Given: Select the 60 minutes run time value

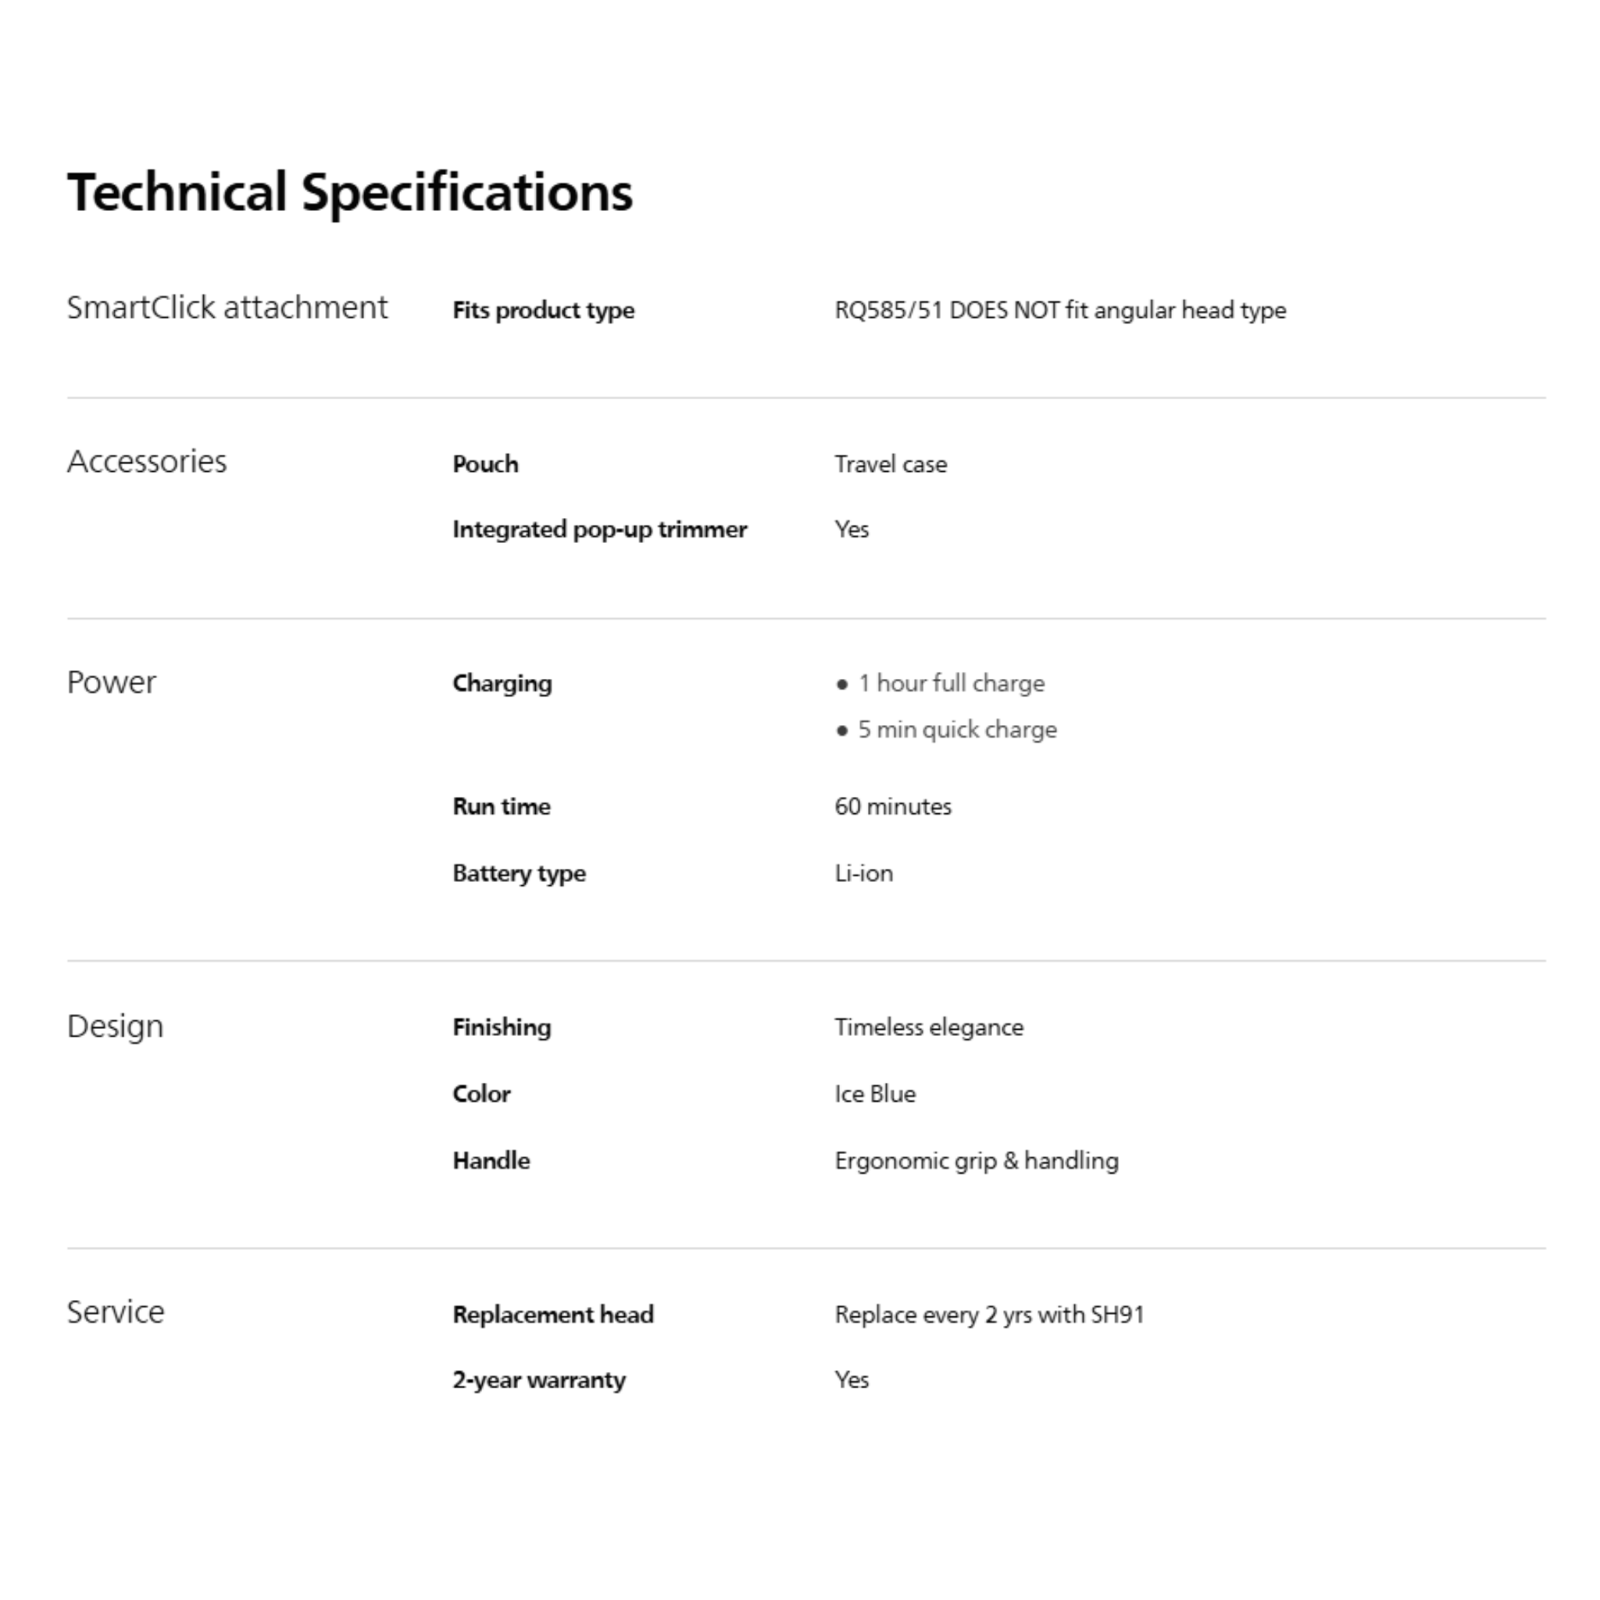Looking at the screenshot, I should 893,808.
